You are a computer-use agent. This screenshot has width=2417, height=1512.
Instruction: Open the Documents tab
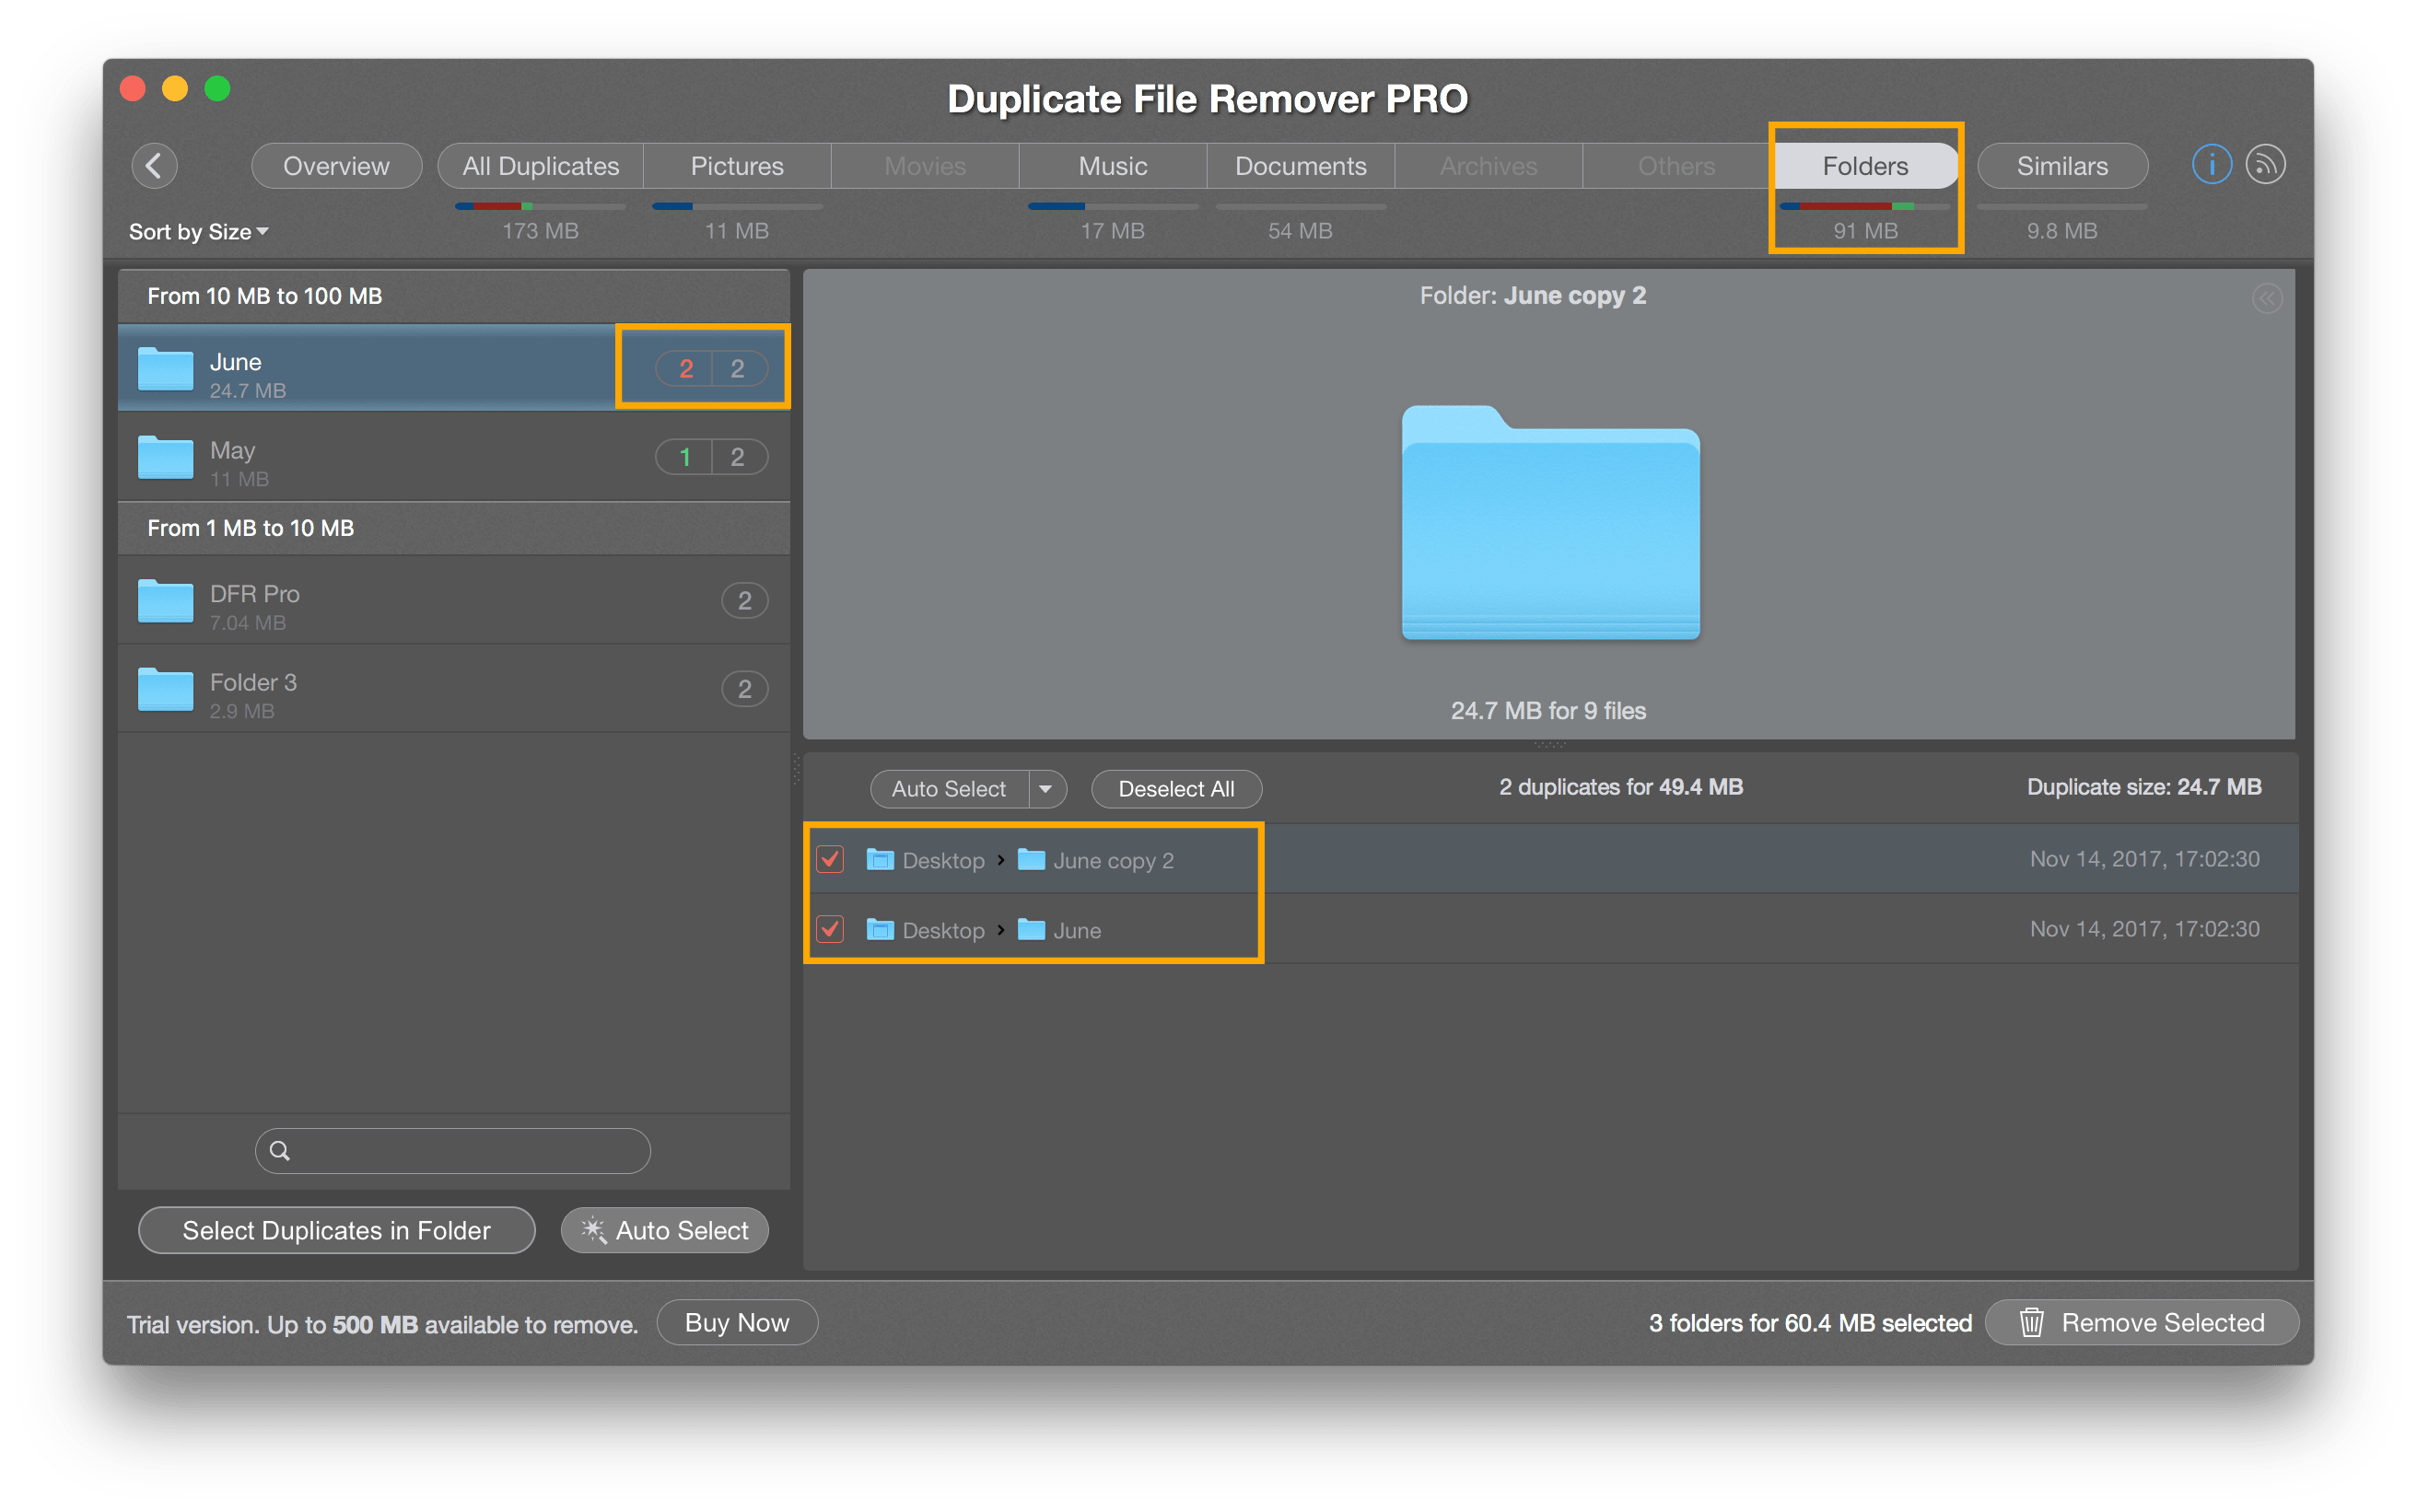(1301, 166)
